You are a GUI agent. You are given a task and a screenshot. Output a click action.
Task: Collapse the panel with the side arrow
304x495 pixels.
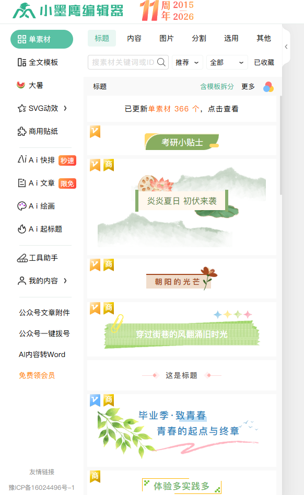click(286, 47)
